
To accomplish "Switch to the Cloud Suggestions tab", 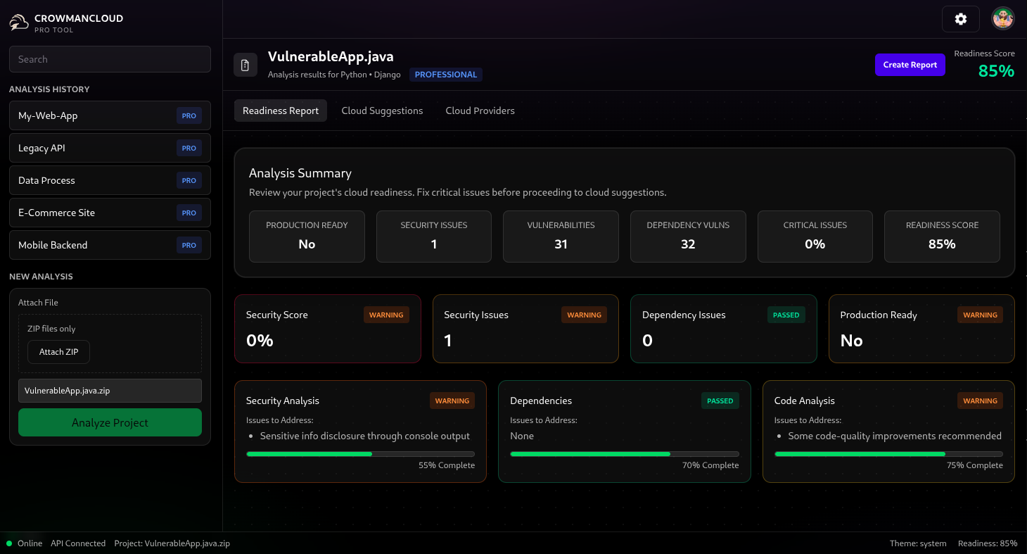I will click(382, 111).
